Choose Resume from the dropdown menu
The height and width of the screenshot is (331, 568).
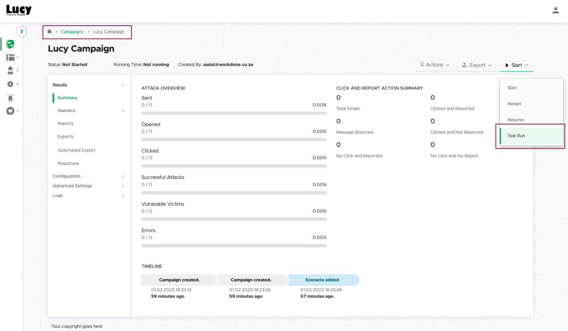click(532, 120)
